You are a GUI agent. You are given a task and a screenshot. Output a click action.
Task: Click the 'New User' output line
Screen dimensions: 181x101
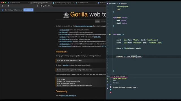[x=116, y=83]
